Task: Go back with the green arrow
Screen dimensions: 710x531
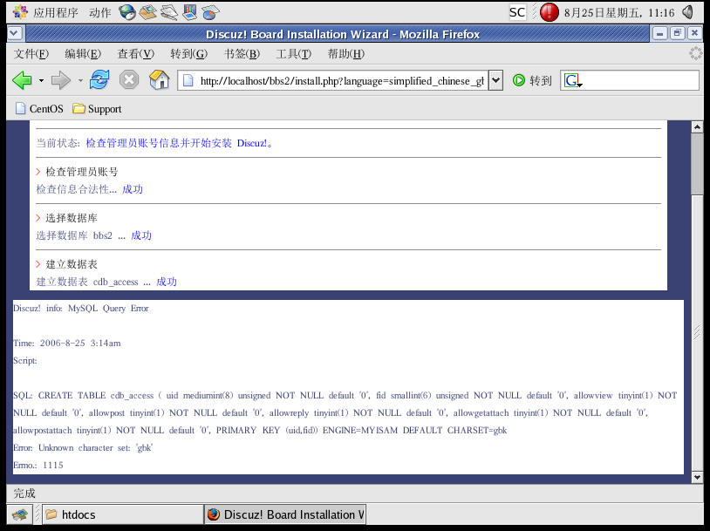Action: click(22, 80)
